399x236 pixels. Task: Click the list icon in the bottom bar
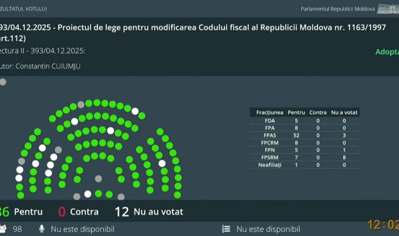point(226,229)
